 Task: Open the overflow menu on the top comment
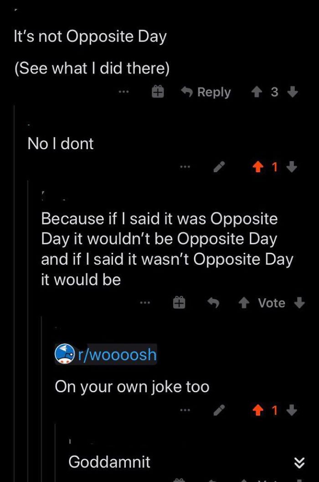click(123, 91)
